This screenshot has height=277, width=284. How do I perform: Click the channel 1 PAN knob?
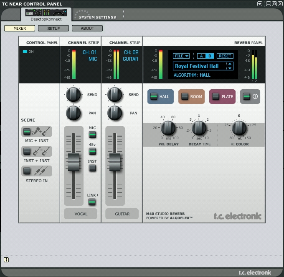[x=73, y=113]
